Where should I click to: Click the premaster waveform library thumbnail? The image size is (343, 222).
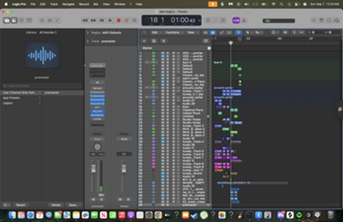coord(41,56)
